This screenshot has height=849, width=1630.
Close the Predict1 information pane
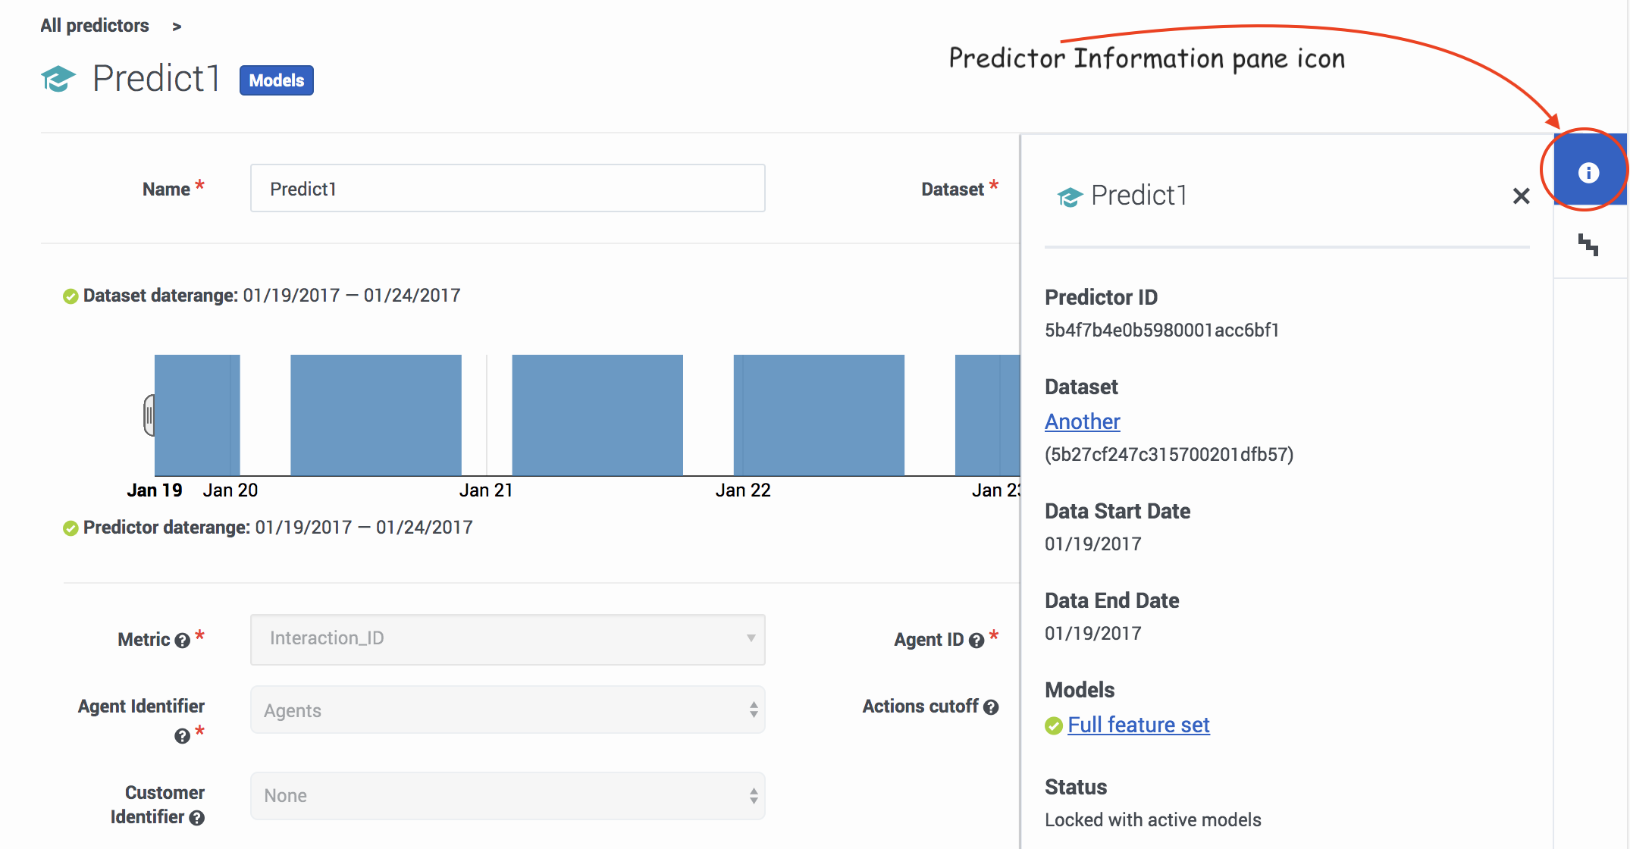coord(1521,196)
